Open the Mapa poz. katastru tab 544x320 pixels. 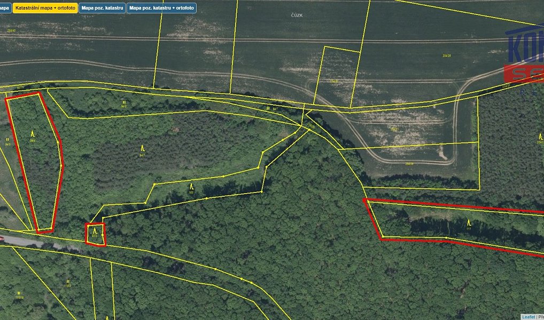[x=102, y=8]
